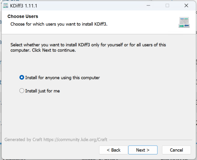Select Install just for me radio button

[x=22, y=91]
